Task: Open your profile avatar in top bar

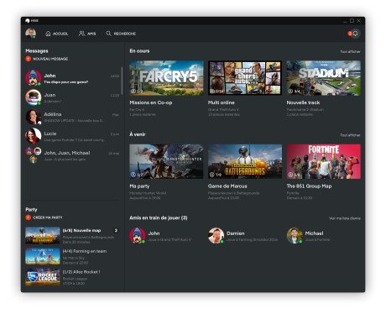Action: tap(30, 34)
